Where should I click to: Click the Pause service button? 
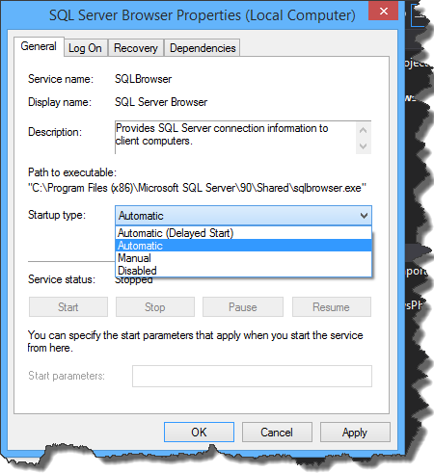point(243,307)
